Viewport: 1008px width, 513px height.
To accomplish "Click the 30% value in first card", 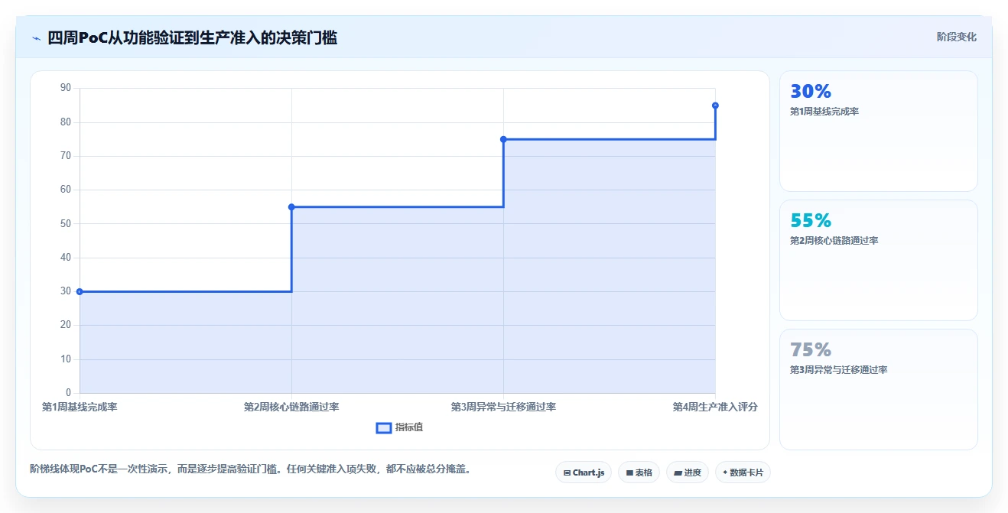I will pyautogui.click(x=811, y=92).
